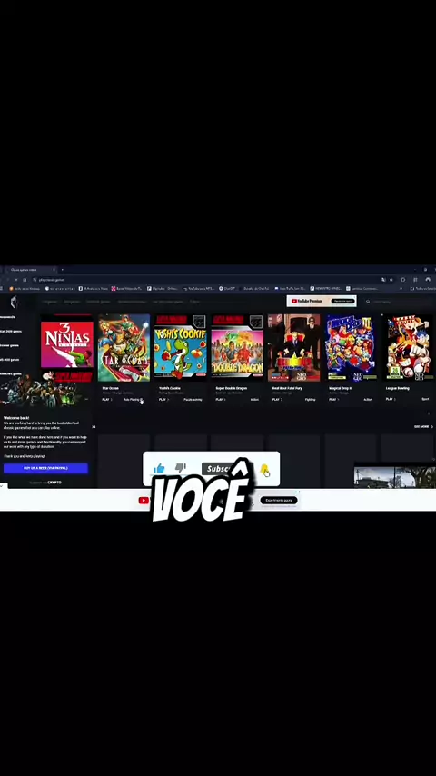This screenshot has height=776, width=436.
Task: Click the YouTube Premium banner ad
Action: pyautogui.click(x=322, y=301)
